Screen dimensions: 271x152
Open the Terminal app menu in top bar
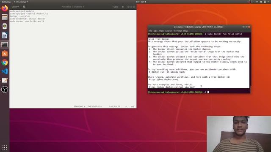click(21, 2)
